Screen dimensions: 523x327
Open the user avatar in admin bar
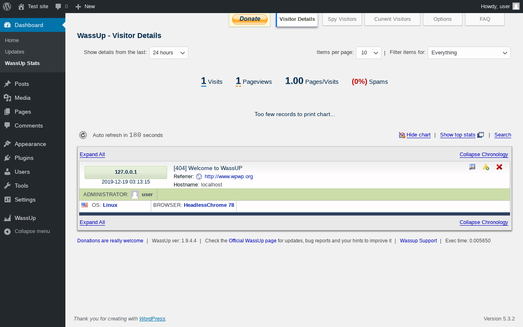point(516,6)
